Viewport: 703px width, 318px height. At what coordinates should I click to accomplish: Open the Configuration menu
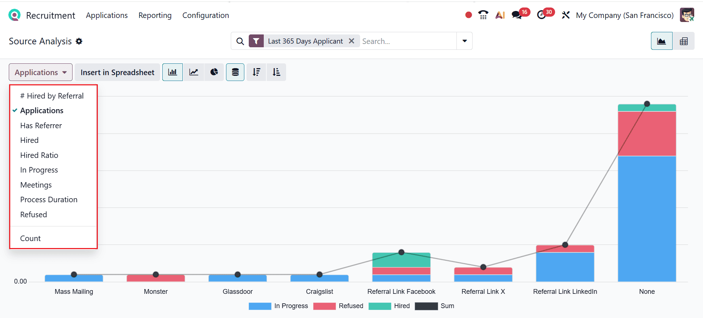206,15
